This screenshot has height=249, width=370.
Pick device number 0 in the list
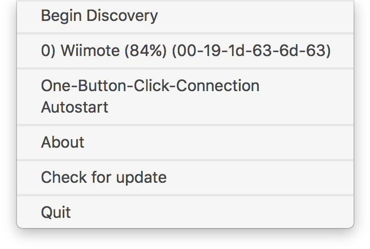tap(185, 51)
